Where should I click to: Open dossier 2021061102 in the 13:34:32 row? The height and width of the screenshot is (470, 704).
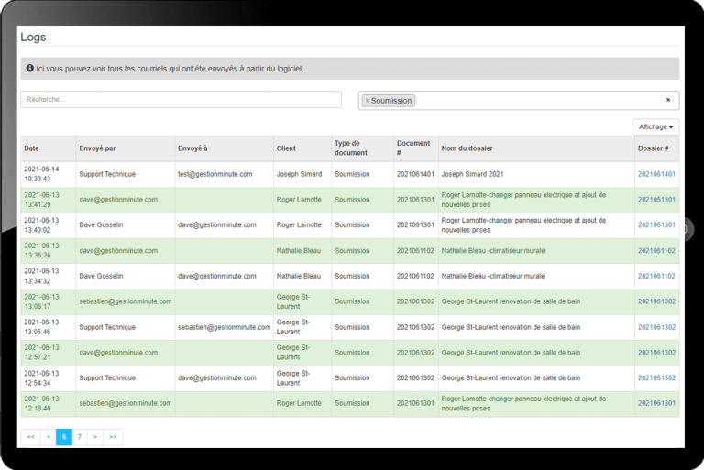coord(656,276)
